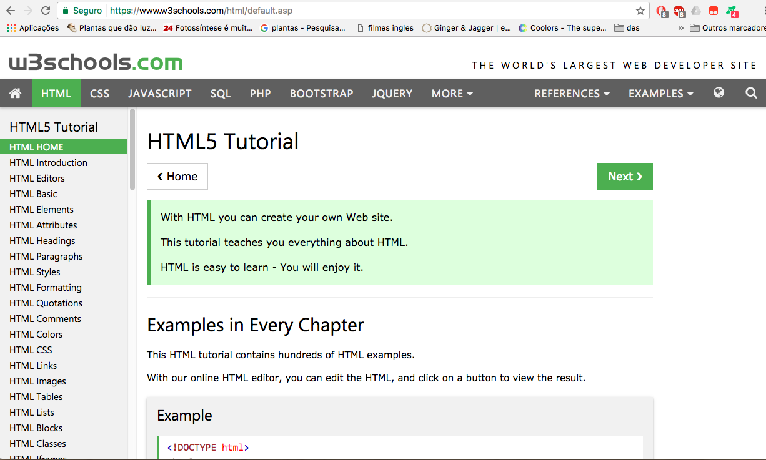This screenshot has height=460, width=766.
Task: Open the Coolors bookmark
Action: tap(562, 28)
